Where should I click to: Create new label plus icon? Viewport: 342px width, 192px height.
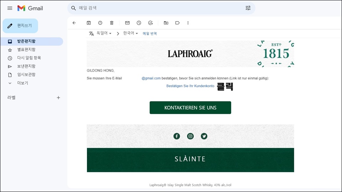click(58, 98)
